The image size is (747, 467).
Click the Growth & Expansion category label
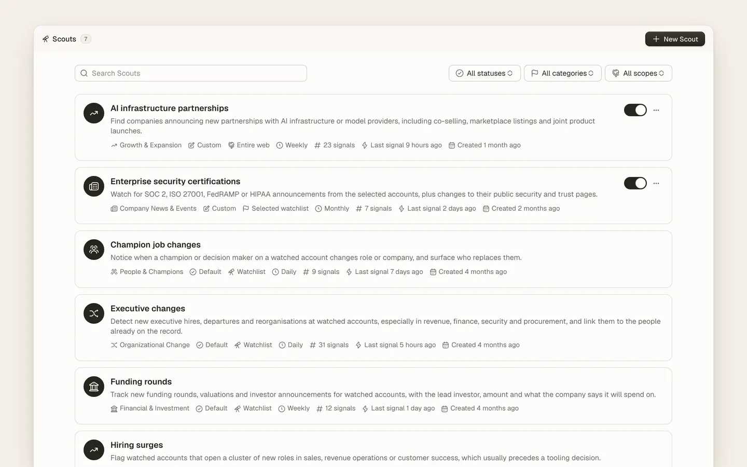pos(150,145)
